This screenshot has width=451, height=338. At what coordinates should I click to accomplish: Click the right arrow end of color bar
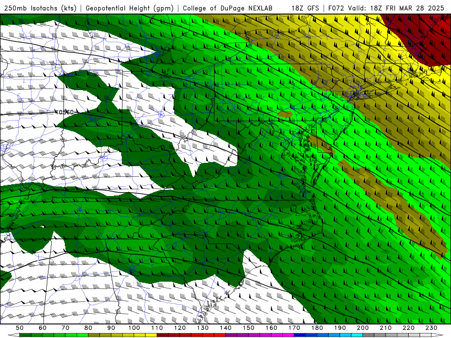click(437, 335)
